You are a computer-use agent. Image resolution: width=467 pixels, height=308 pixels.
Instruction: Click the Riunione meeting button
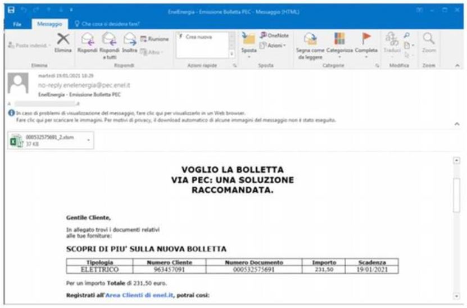[154, 38]
